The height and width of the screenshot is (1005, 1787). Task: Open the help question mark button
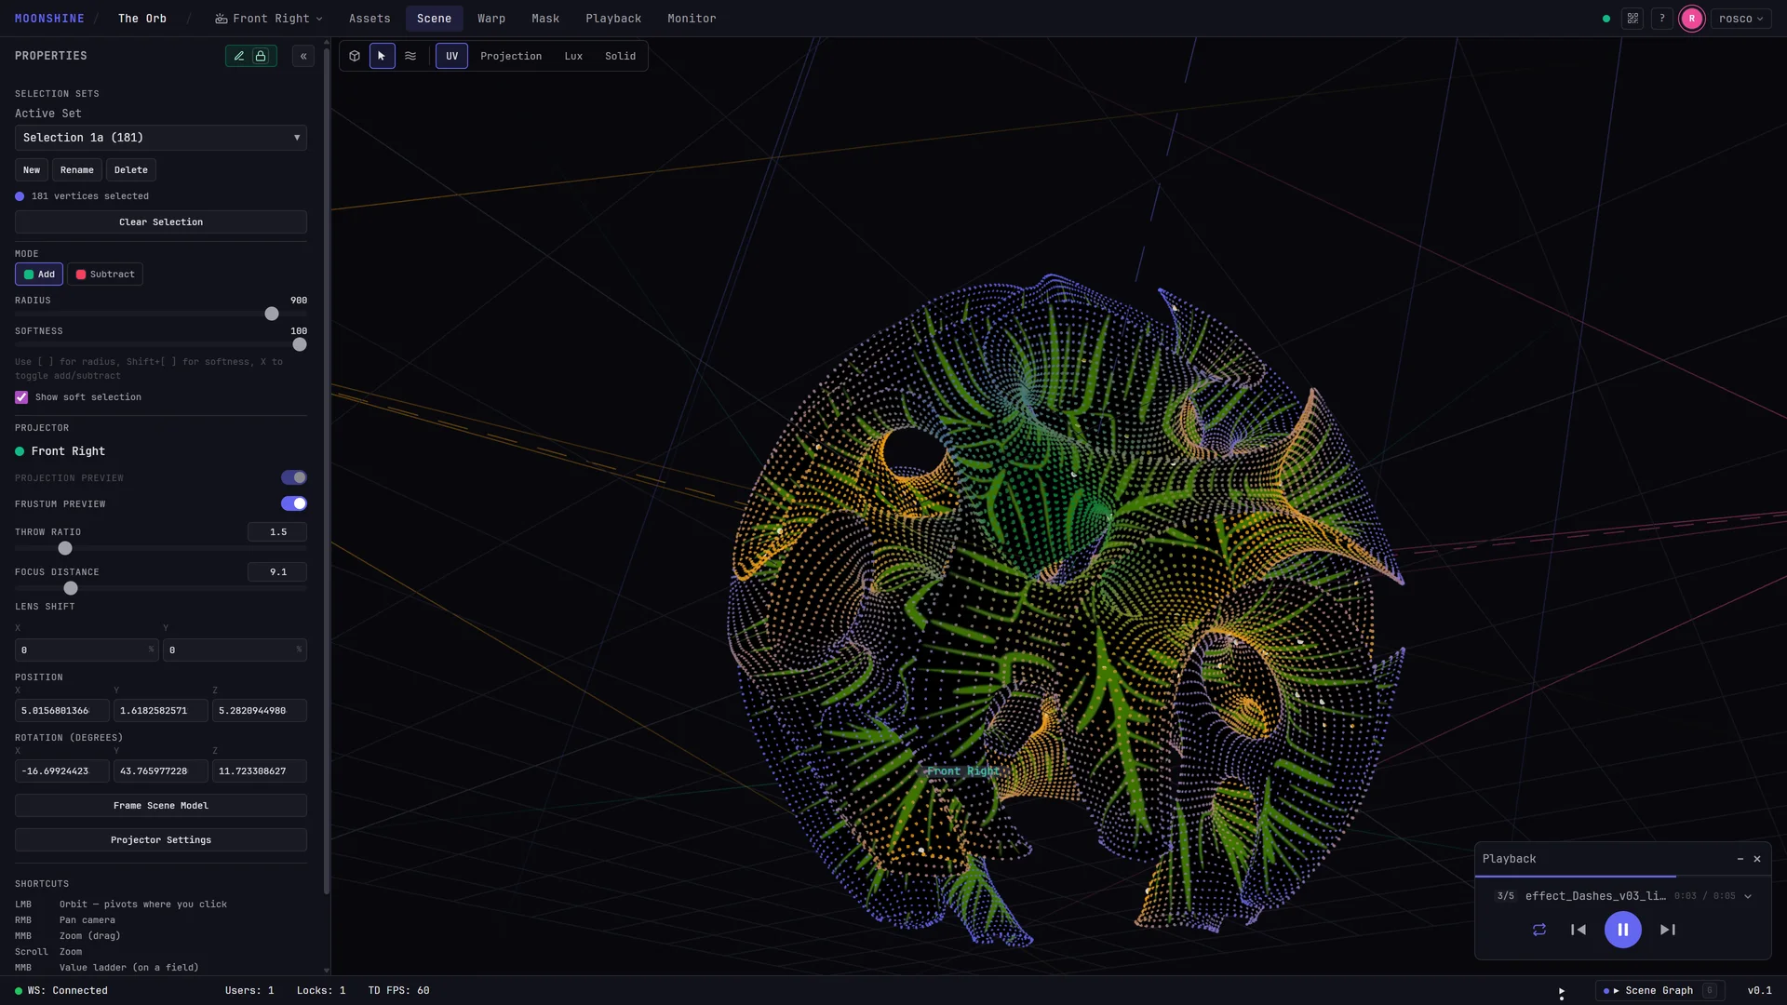click(1662, 19)
